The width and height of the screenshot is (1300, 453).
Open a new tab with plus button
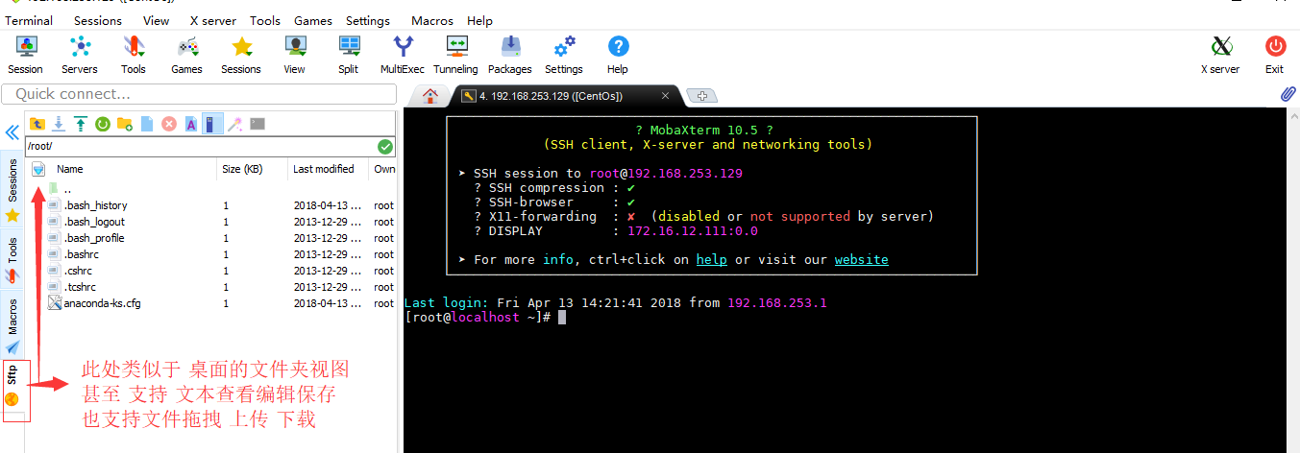point(702,96)
